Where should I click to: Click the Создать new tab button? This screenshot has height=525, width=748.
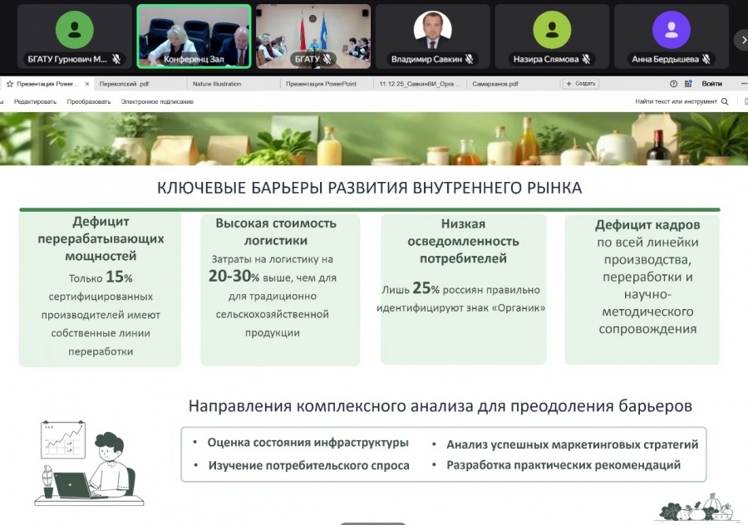[580, 84]
